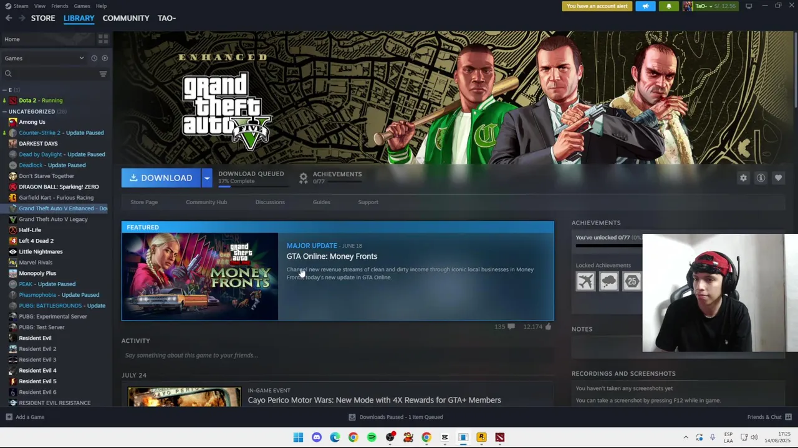Image resolution: width=798 pixels, height=448 pixels.
Task: Click the account alert yellow banner
Action: pos(597,6)
